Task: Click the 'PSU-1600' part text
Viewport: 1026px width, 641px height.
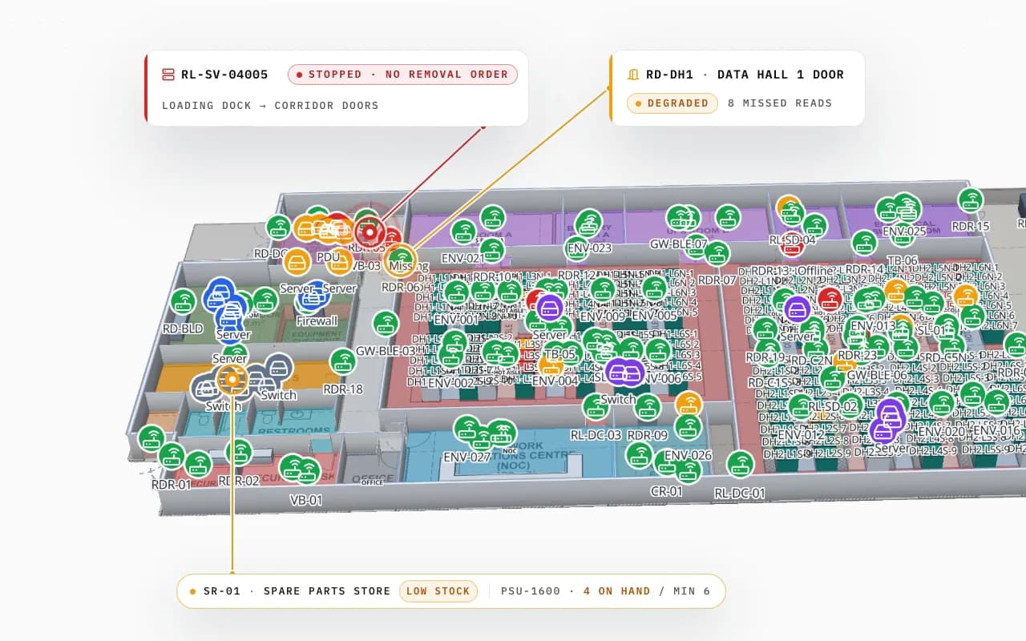Action: pyautogui.click(x=531, y=591)
